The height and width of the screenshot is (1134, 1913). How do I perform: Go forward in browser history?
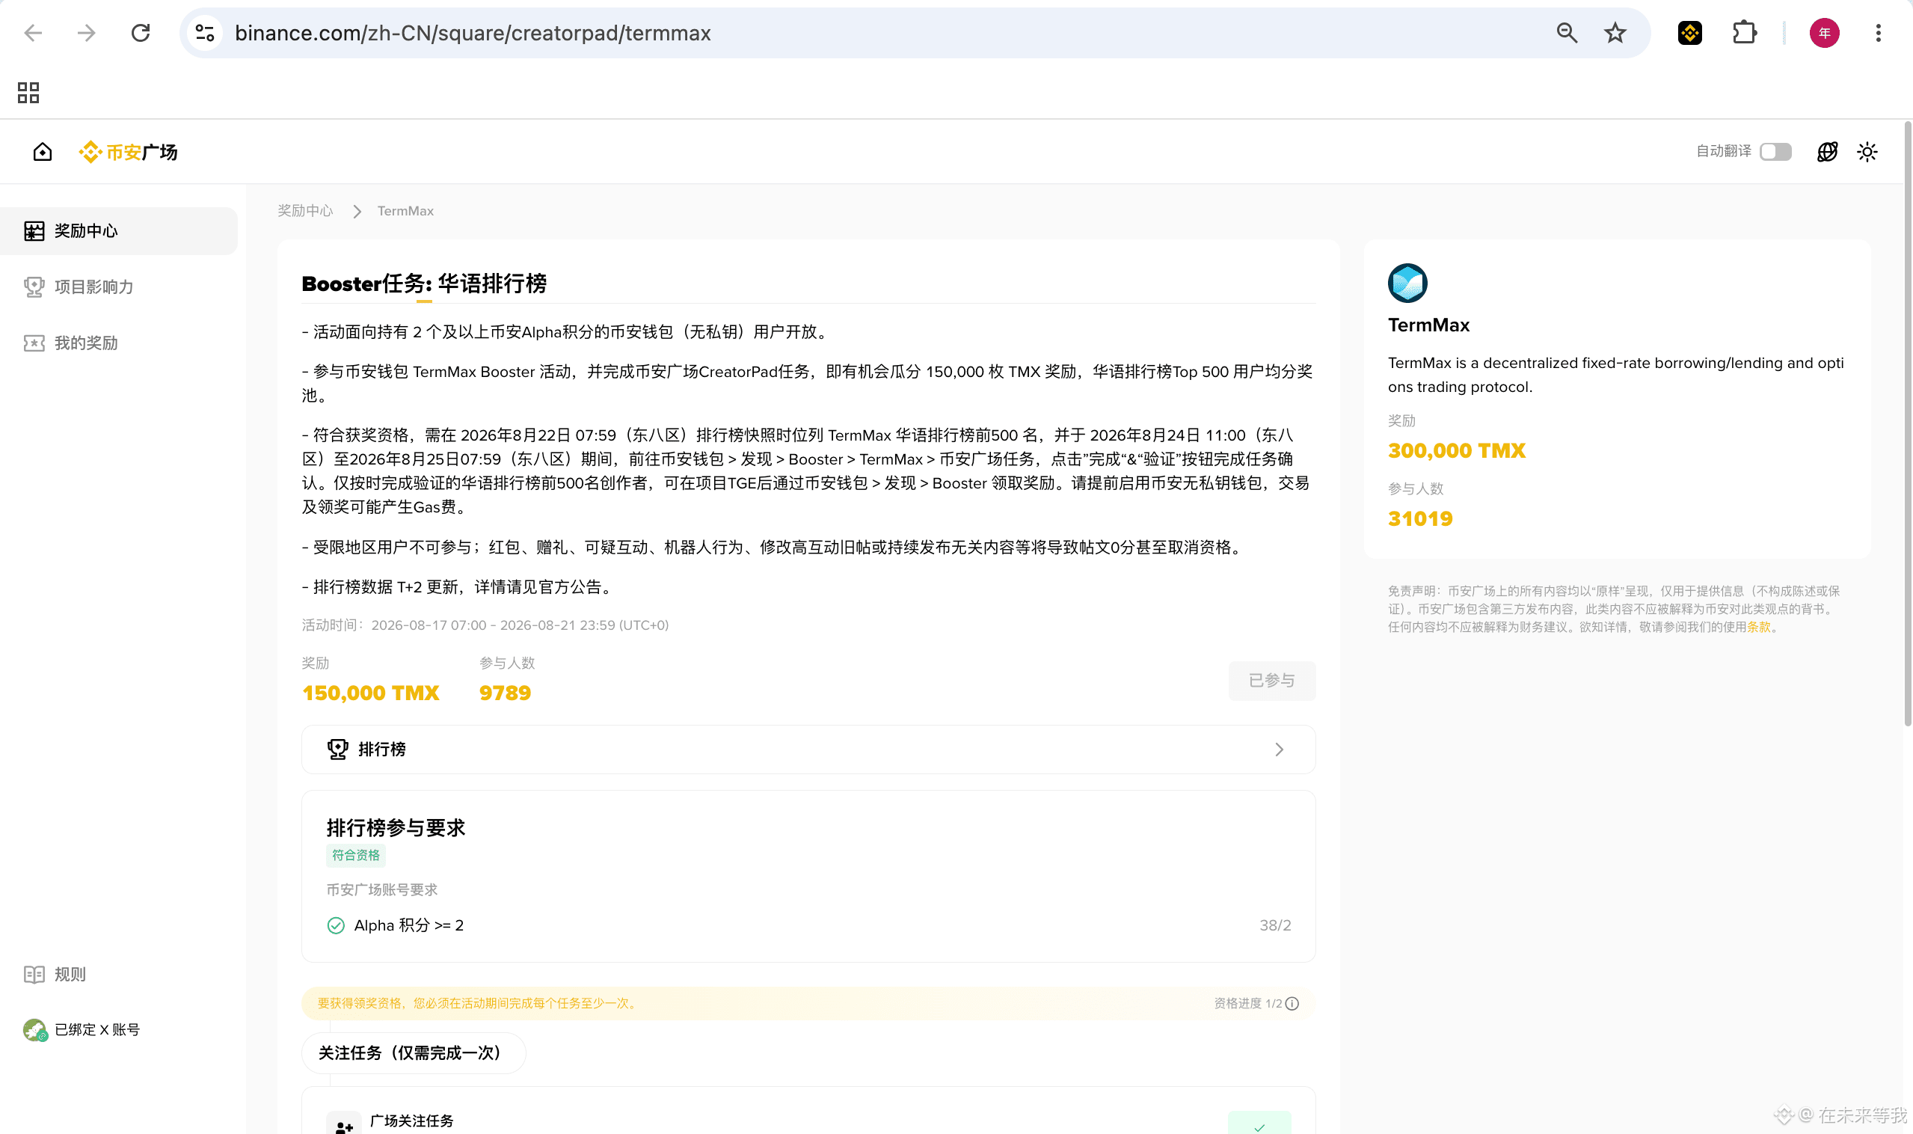coord(86,33)
